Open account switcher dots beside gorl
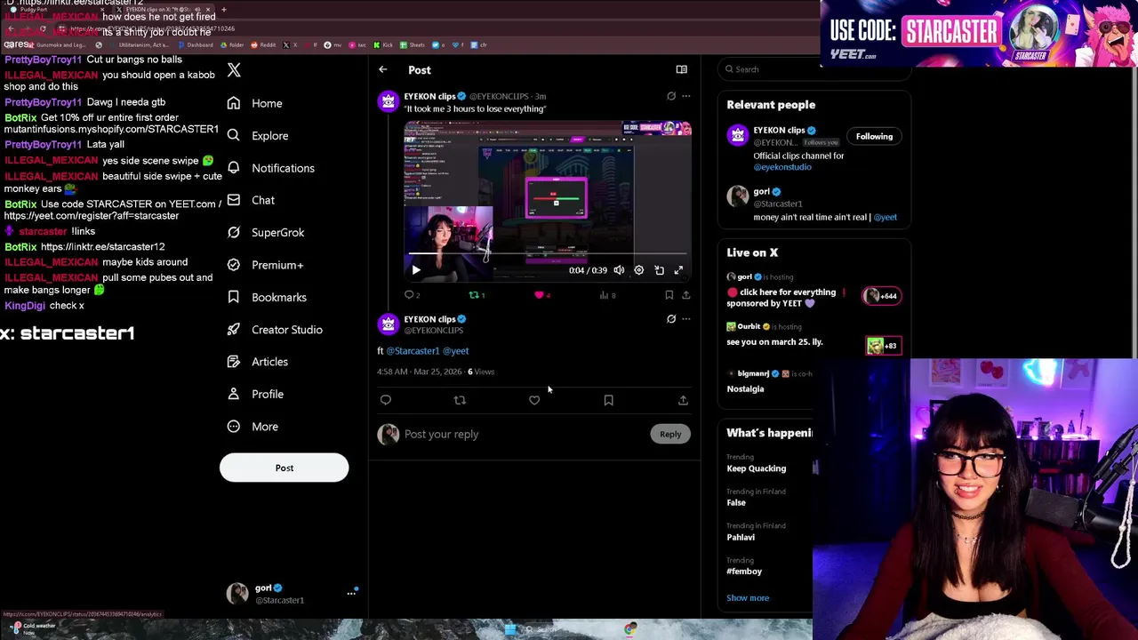This screenshot has width=1138, height=640. [351, 593]
